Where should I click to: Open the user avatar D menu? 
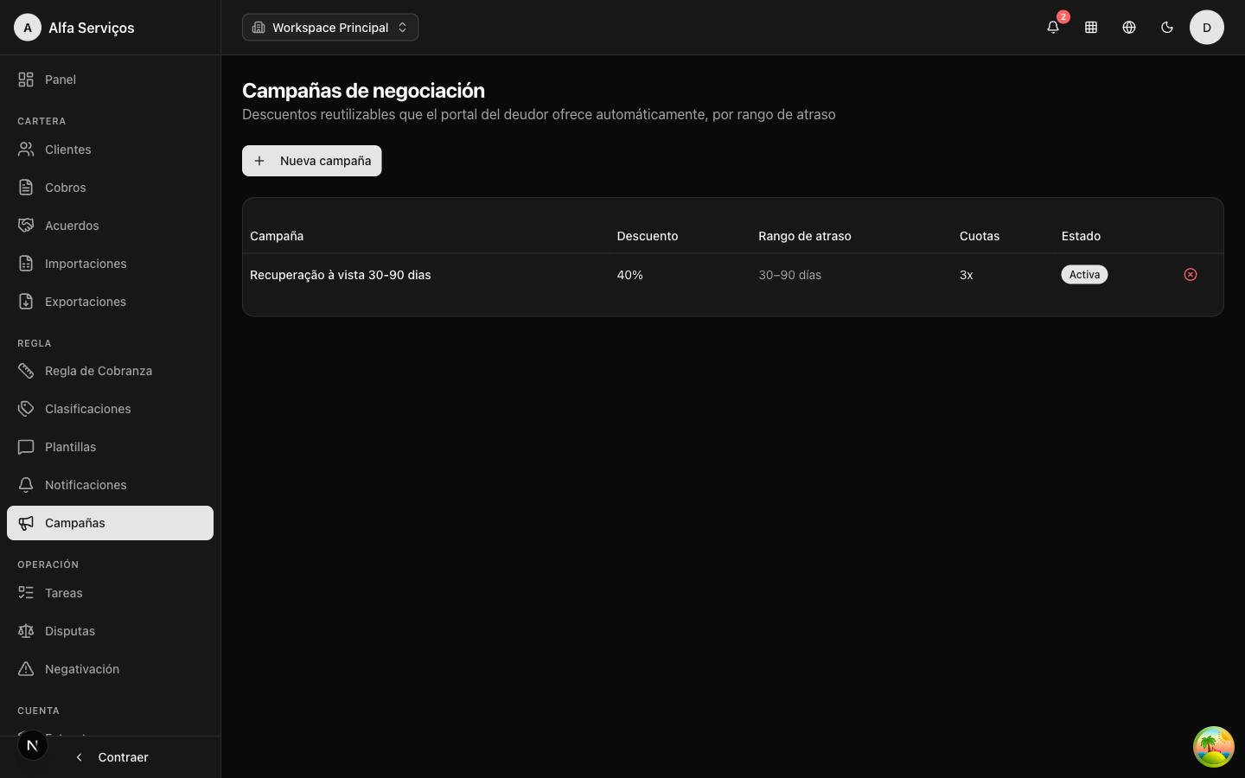point(1207,28)
